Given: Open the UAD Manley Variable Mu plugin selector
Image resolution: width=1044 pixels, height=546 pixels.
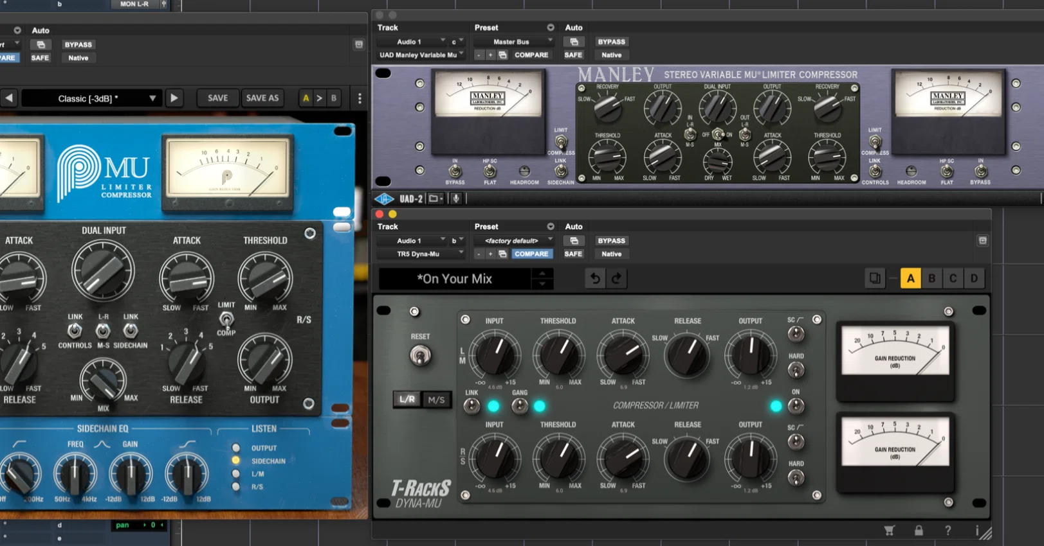Looking at the screenshot, I should tap(421, 55).
